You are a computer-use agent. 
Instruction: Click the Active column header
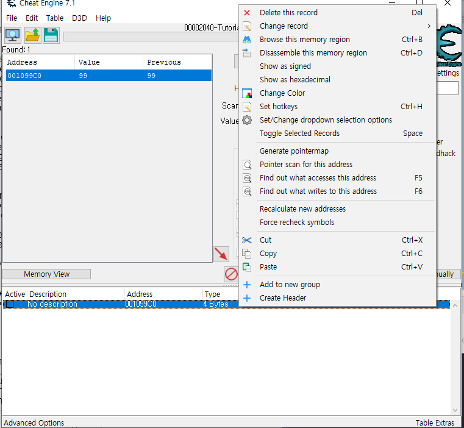click(x=15, y=294)
